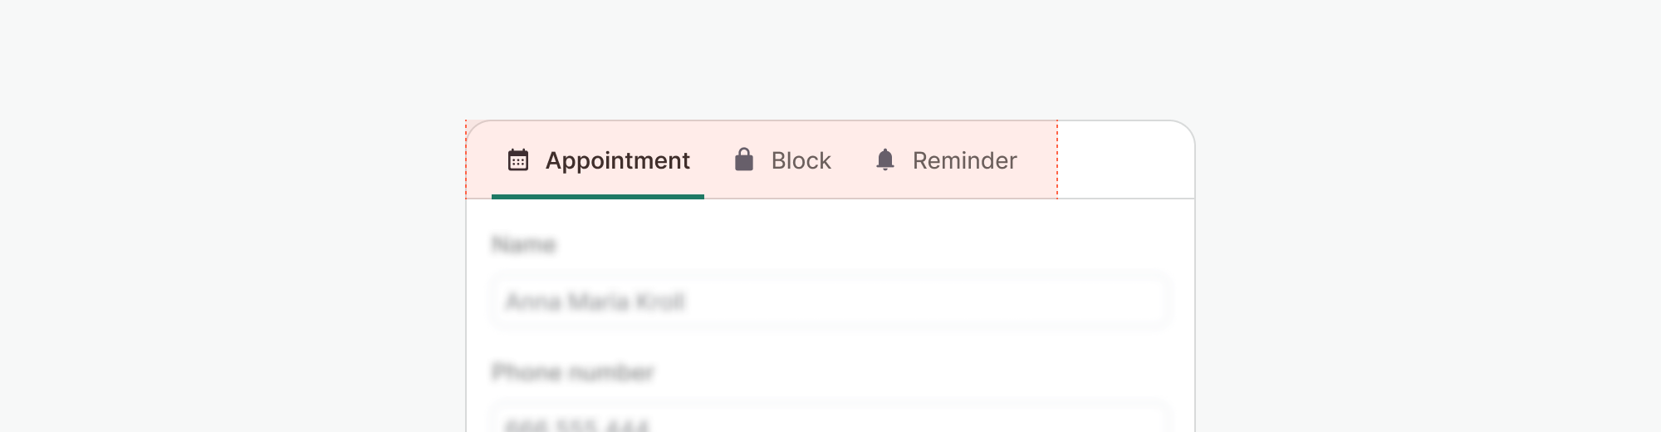Focus the Name input field
This screenshot has width=1661, height=432.
tap(830, 302)
